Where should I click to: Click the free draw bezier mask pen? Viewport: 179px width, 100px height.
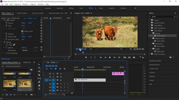pyautogui.click(x=14, y=45)
